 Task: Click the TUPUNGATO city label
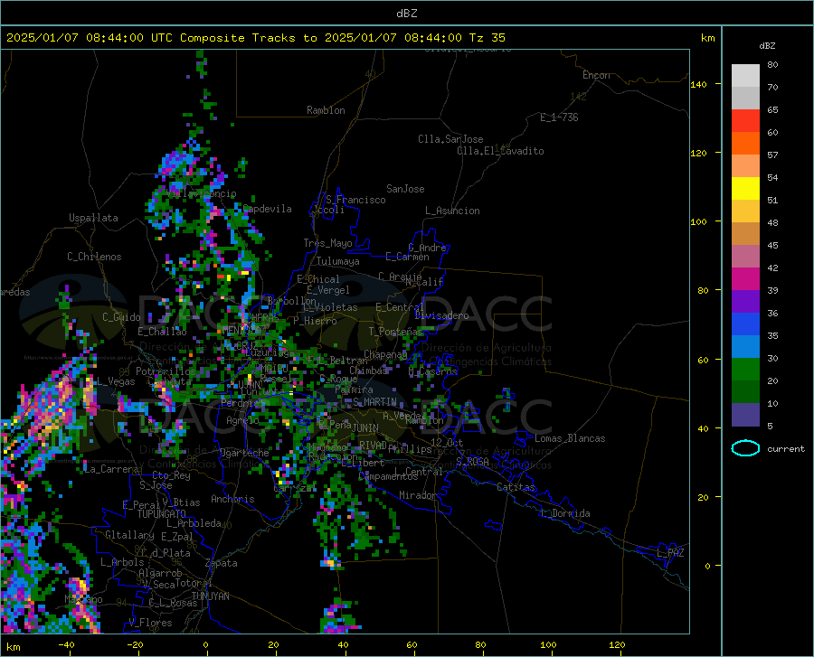(x=162, y=514)
